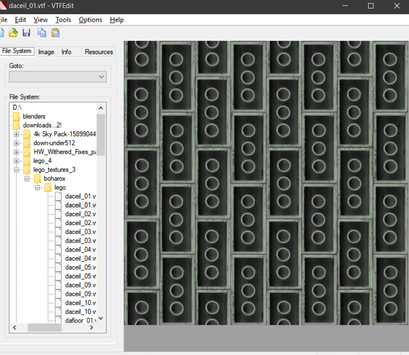
Task: Click the Save floppy disk icon
Action: 26,33
